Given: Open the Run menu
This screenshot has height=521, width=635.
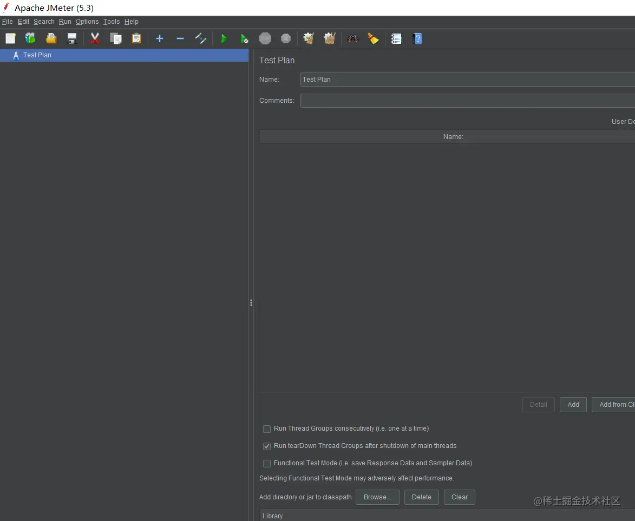Looking at the screenshot, I should pos(65,22).
